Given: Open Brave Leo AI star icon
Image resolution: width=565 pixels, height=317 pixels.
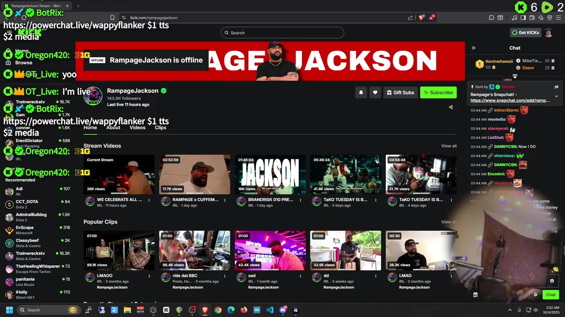Looking at the screenshot, I should pyautogui.click(x=541, y=18).
